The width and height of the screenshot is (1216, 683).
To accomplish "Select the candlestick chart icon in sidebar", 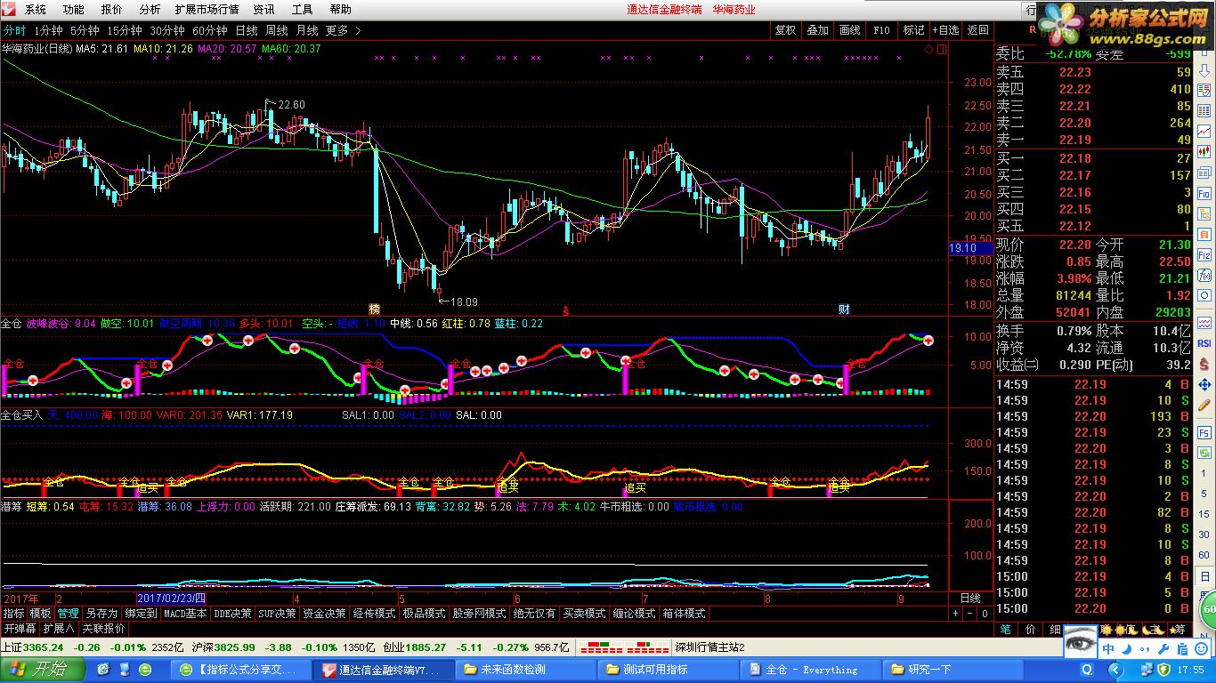I will click(x=1204, y=152).
